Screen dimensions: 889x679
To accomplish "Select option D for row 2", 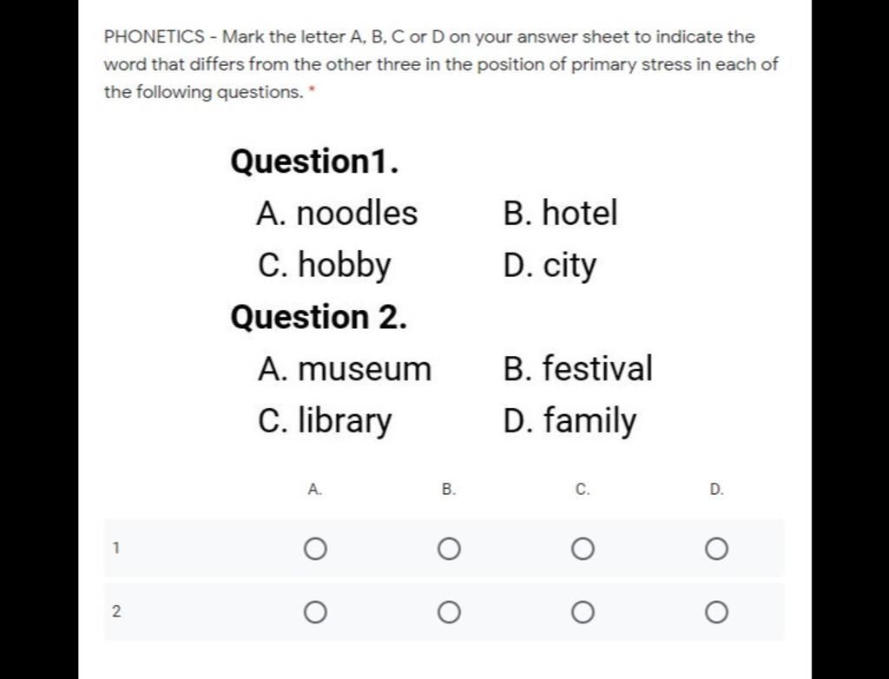I will [716, 613].
